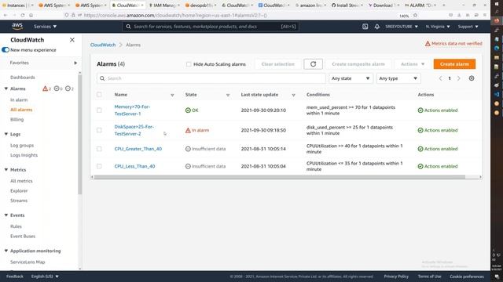Screen dimensions: 503x282
Task: Open the CloudShell terminal icon
Action: pyautogui.click(x=365, y=27)
